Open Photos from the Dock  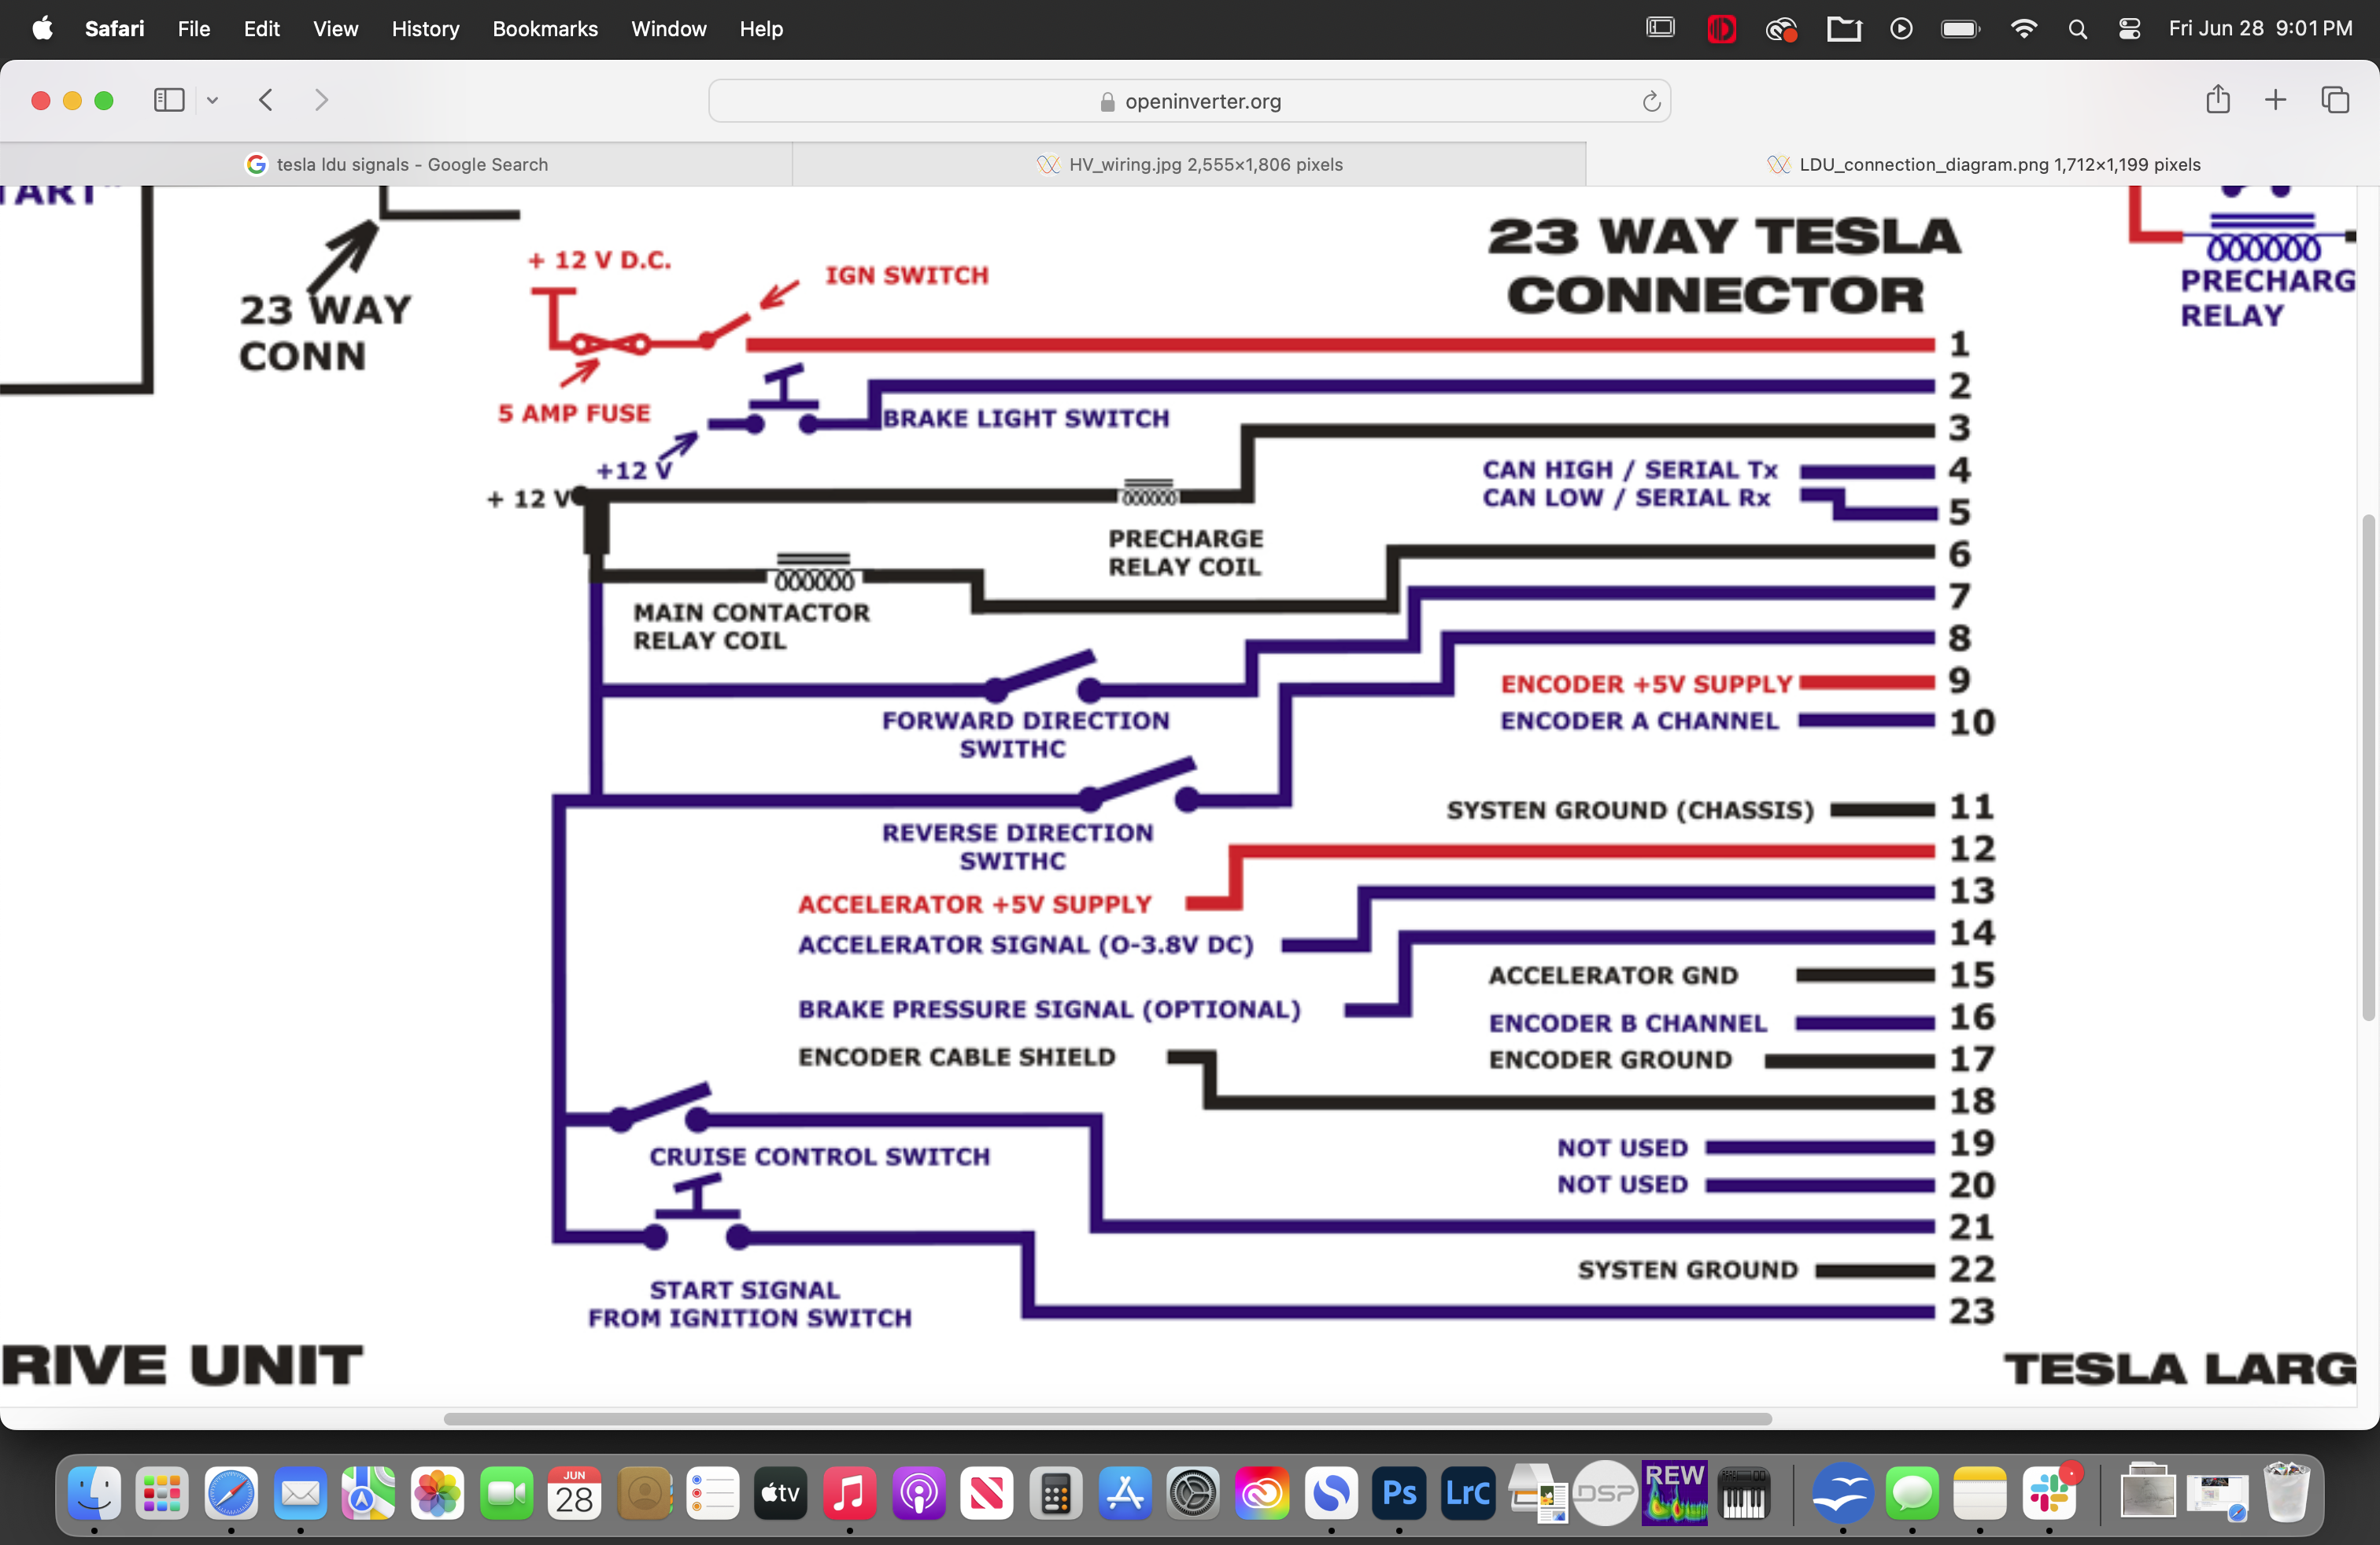[437, 1493]
